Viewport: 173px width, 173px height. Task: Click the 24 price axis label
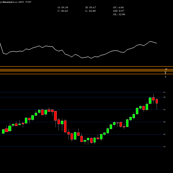pyautogui.click(x=164, y=134)
